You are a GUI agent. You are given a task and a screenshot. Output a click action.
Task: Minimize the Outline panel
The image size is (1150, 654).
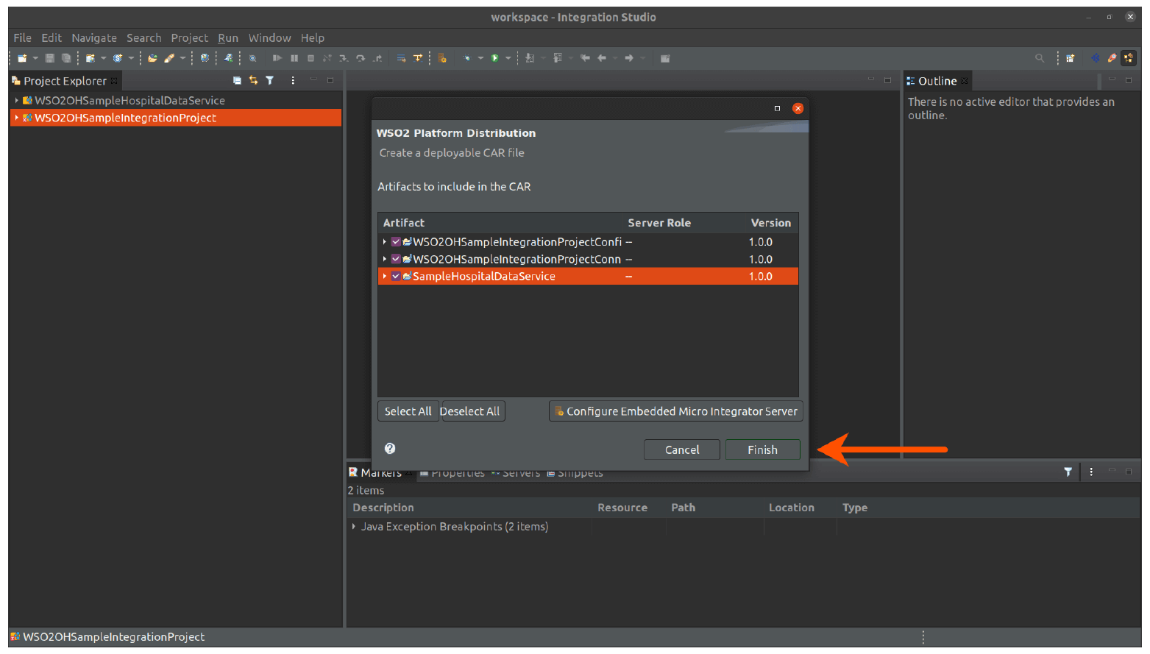pos(1112,79)
